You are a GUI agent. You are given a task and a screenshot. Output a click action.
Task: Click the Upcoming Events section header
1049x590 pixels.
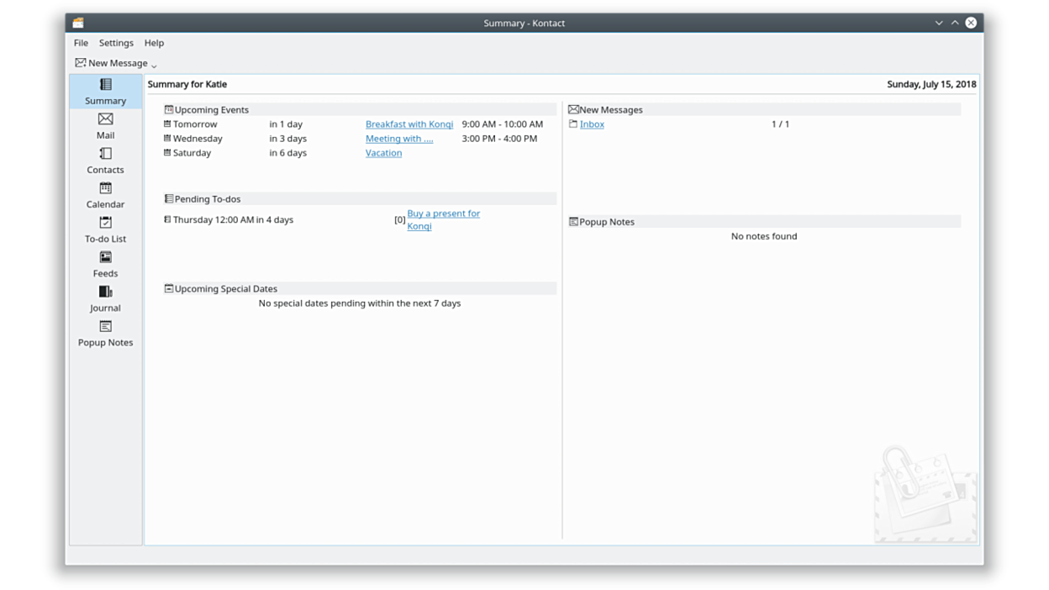point(211,109)
